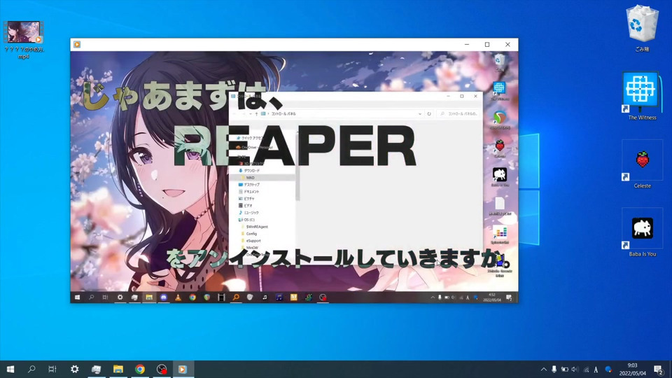Open the printer-like app on the taskbar
Viewport: 672px width, 378px height.
tap(97, 369)
